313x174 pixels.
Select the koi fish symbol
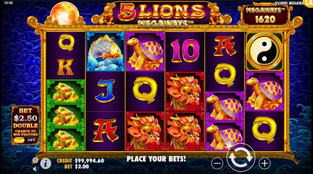[105, 51]
